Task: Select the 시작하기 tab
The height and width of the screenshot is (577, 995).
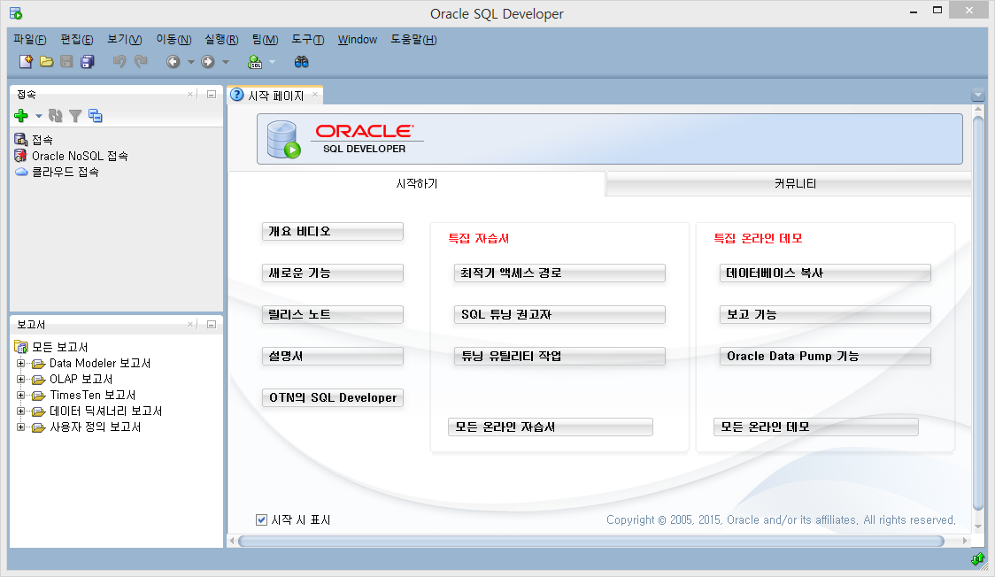Action: [416, 184]
